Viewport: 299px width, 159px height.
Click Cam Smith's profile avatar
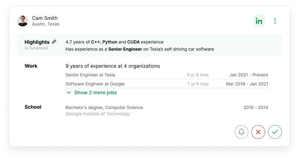[x=23, y=21]
